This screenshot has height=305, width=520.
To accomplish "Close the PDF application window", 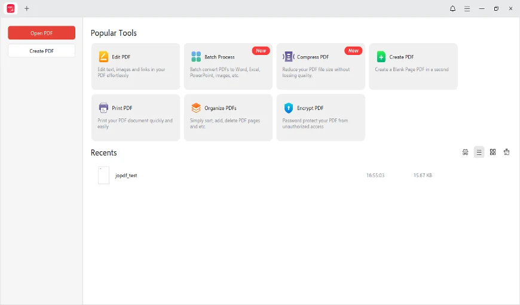I will (x=510, y=8).
